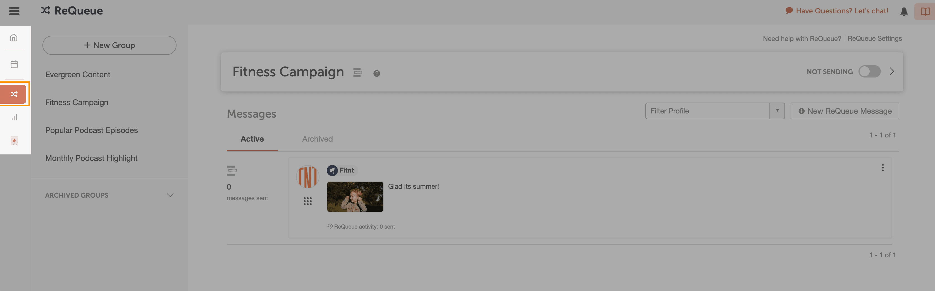This screenshot has width=935, height=291.
Task: Expand Fitness Campaign settings chevron
Action: [891, 72]
